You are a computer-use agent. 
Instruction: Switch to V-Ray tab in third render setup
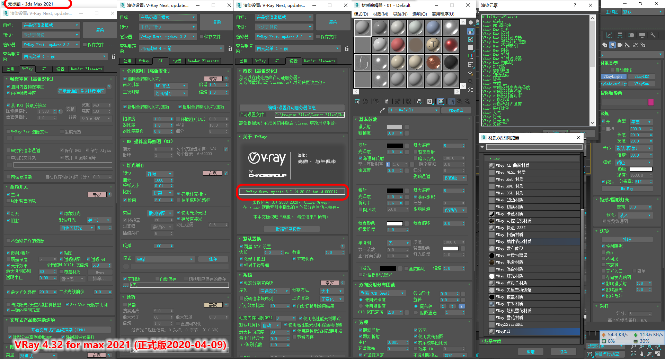[x=260, y=61]
